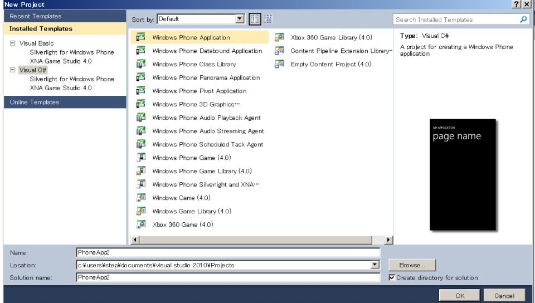Click the page name phone preview thumbnail
Image resolution: width=535 pixels, height=303 pixels.
pyautogui.click(x=463, y=174)
